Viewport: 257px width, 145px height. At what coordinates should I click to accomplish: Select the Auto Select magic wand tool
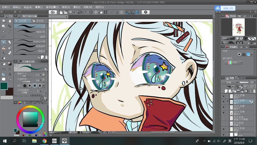pyautogui.click(x=4, y=31)
